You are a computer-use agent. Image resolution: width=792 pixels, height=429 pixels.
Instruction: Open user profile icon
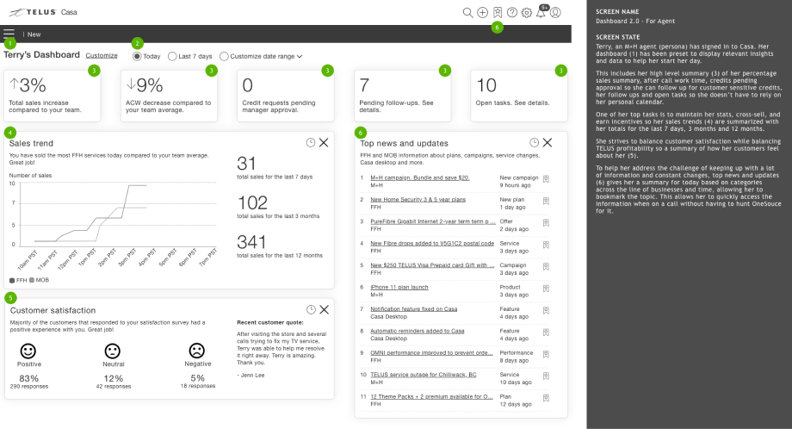point(555,13)
